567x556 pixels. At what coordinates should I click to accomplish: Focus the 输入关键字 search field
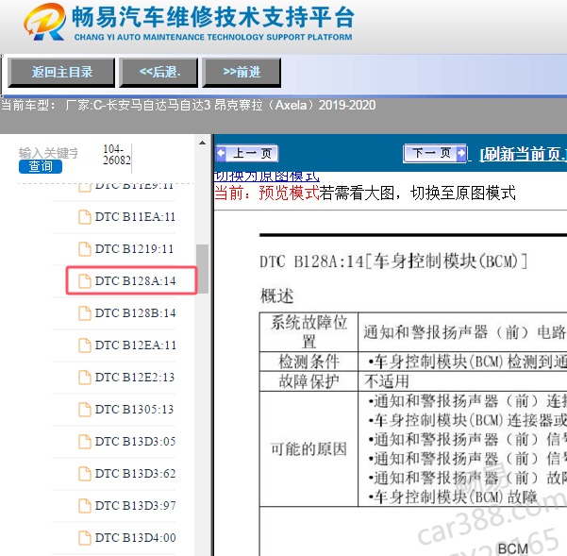pos(48,153)
